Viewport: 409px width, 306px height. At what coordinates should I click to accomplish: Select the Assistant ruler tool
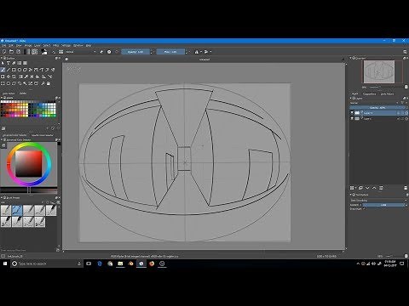pos(43,76)
